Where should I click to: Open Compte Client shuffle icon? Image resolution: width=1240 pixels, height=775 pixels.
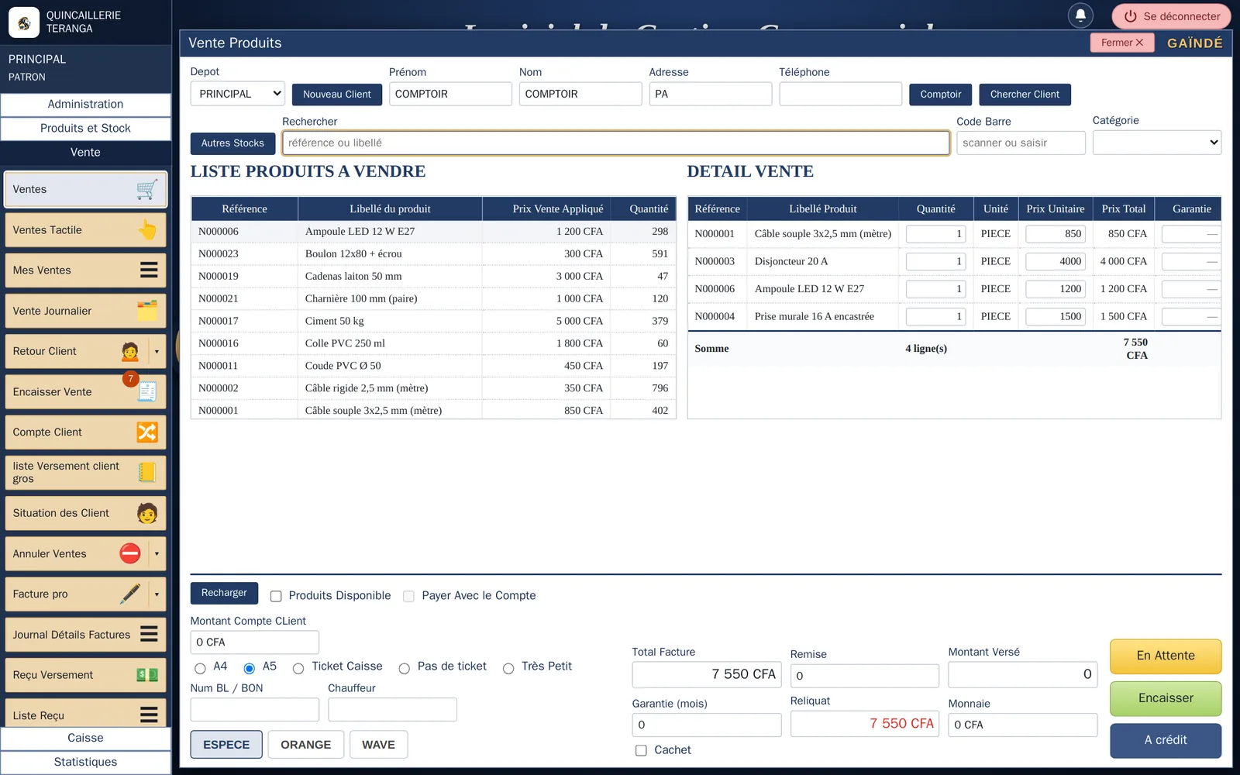click(146, 432)
